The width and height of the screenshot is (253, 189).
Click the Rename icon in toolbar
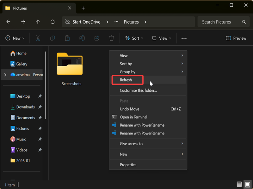pyautogui.click(x=82, y=38)
